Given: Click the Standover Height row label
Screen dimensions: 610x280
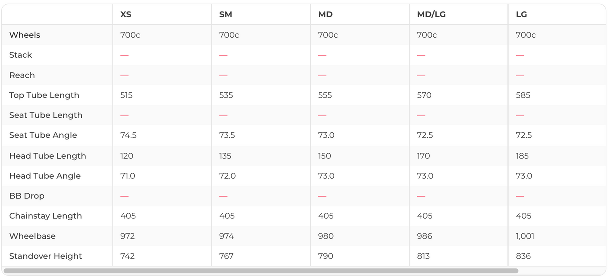Looking at the screenshot, I should pyautogui.click(x=45, y=256).
